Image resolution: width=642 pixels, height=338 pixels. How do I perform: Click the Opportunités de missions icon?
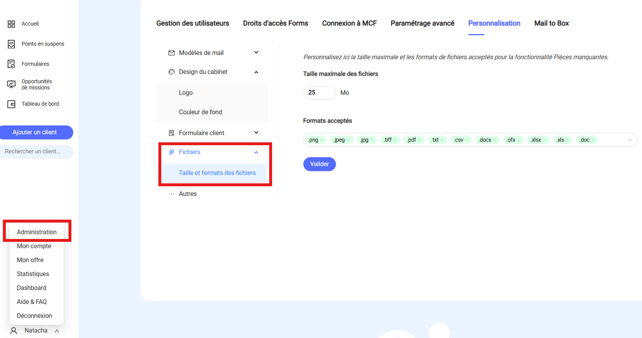(x=11, y=84)
